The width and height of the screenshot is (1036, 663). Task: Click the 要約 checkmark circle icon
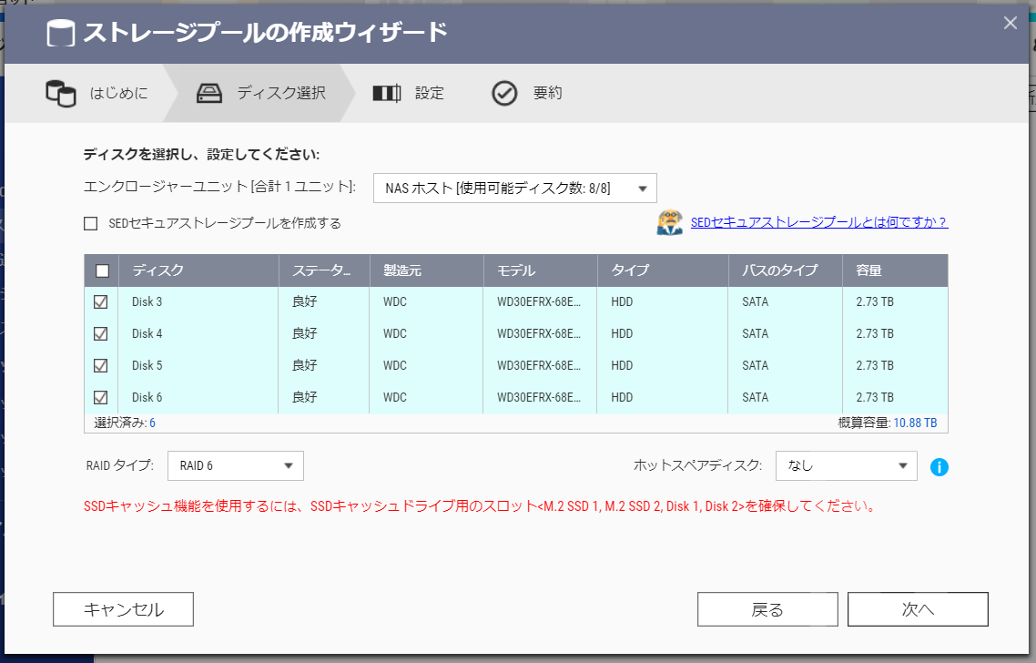point(504,93)
